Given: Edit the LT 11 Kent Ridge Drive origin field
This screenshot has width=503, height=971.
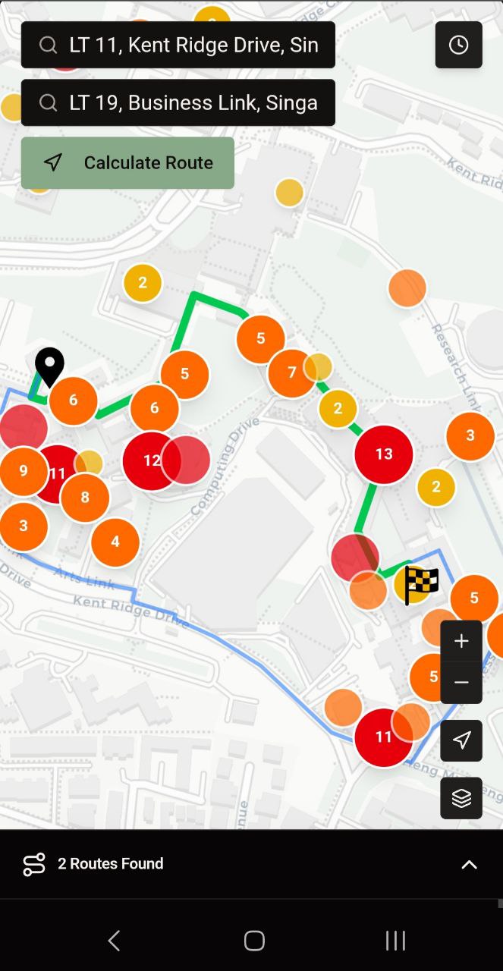Looking at the screenshot, I should [178, 45].
